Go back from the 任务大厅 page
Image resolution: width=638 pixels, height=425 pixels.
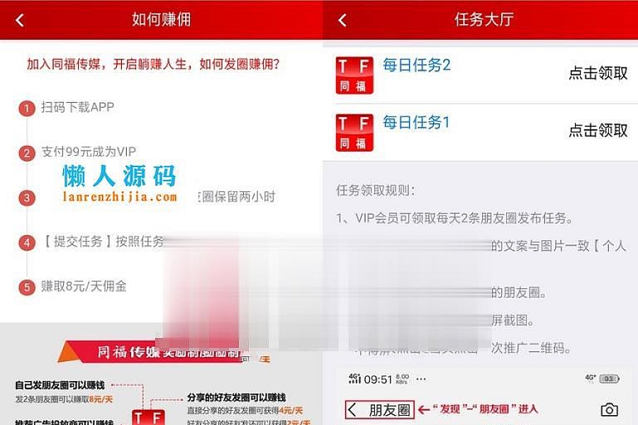(342, 20)
